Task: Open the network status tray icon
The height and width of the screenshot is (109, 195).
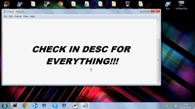Action: pos(172,106)
